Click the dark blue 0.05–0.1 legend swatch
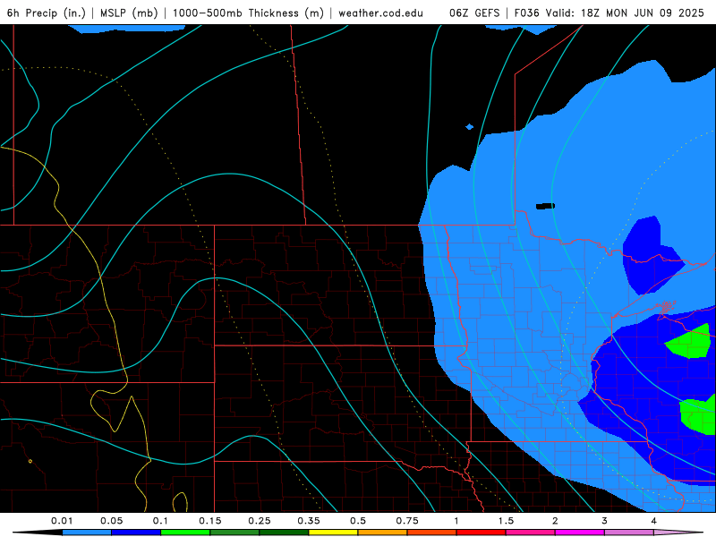 point(136,533)
